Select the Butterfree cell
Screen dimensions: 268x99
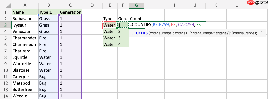[x=25, y=89]
